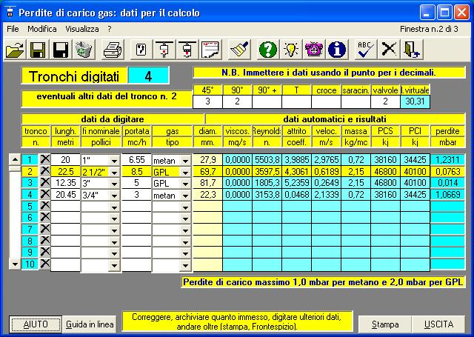The width and height of the screenshot is (474, 337).
Task: Click the ABC spell check icon
Action: [x=365, y=50]
